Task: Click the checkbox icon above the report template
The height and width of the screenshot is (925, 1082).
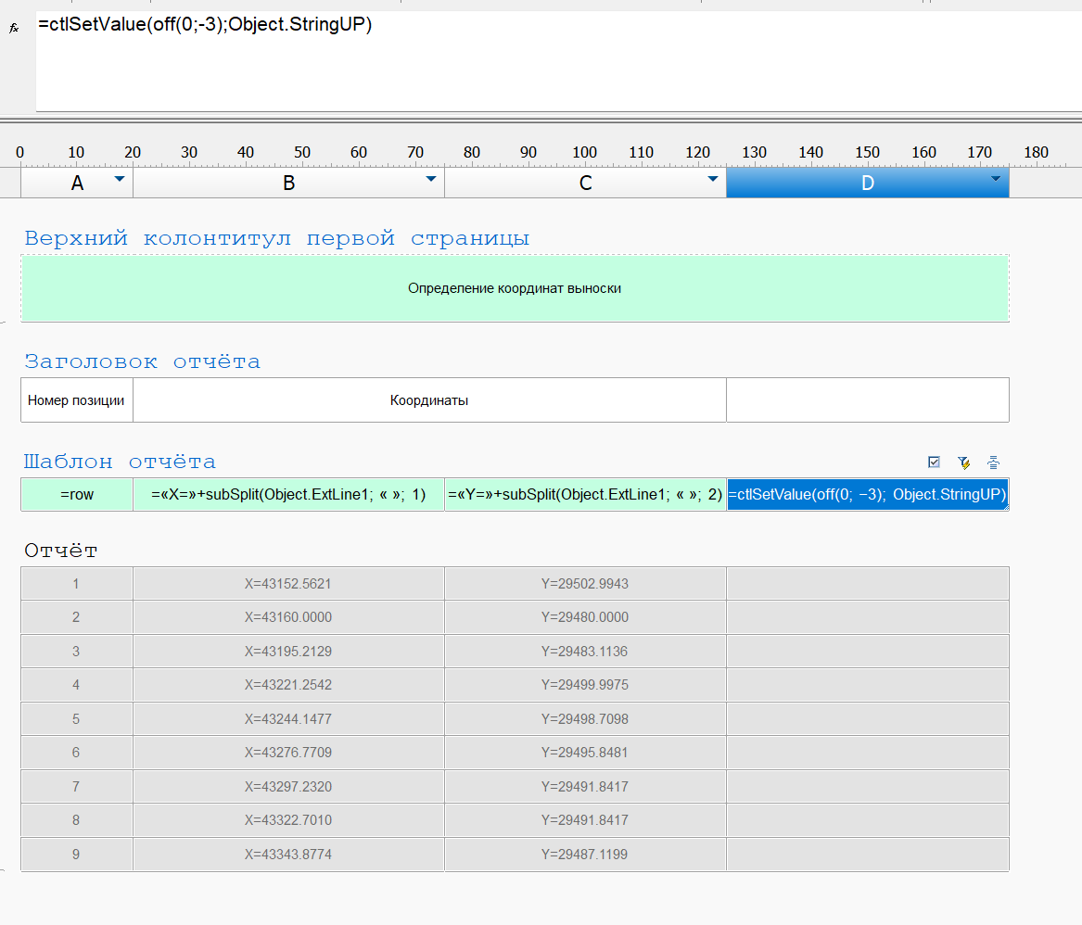Action: click(934, 462)
